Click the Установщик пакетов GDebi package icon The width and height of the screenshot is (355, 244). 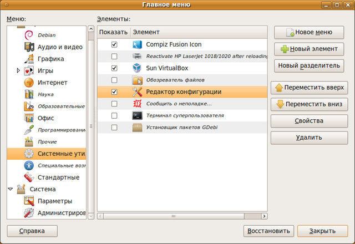(x=138, y=128)
